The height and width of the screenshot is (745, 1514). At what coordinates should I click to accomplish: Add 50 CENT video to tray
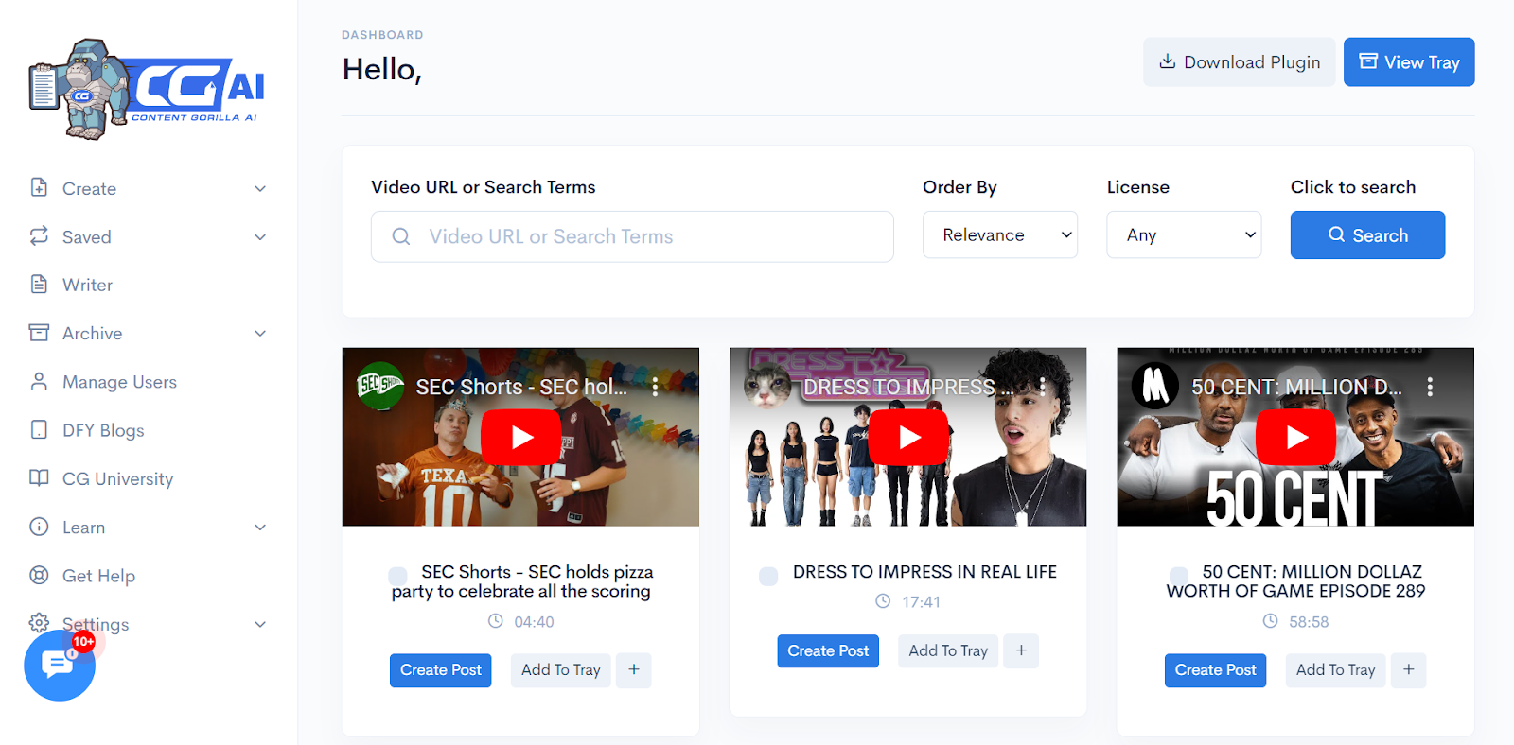click(1335, 670)
